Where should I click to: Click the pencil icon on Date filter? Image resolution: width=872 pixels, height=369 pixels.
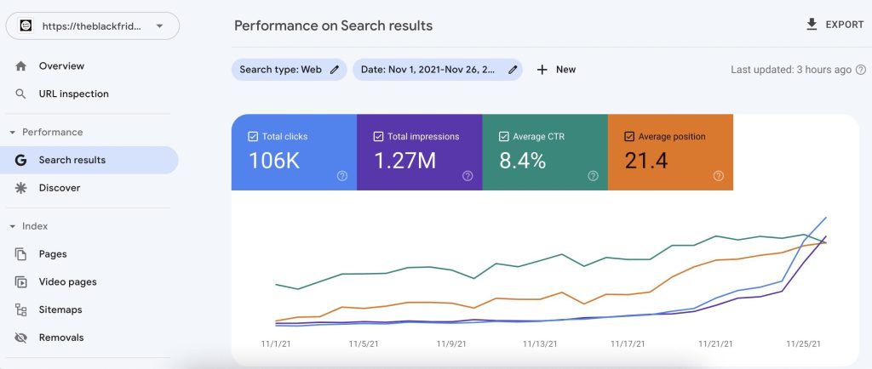(513, 70)
